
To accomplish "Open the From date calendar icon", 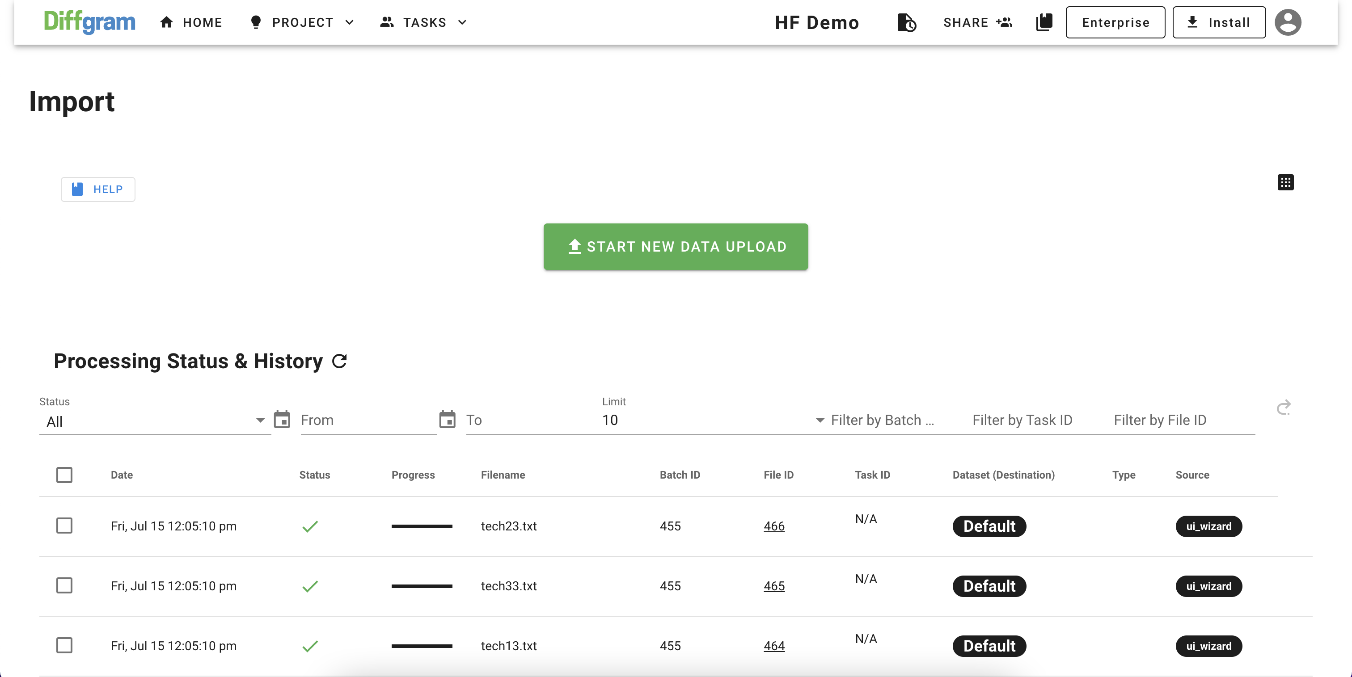I will 282,420.
